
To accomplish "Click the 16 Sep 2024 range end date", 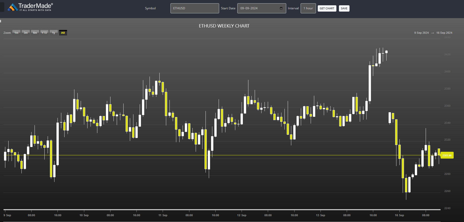I will pos(444,33).
